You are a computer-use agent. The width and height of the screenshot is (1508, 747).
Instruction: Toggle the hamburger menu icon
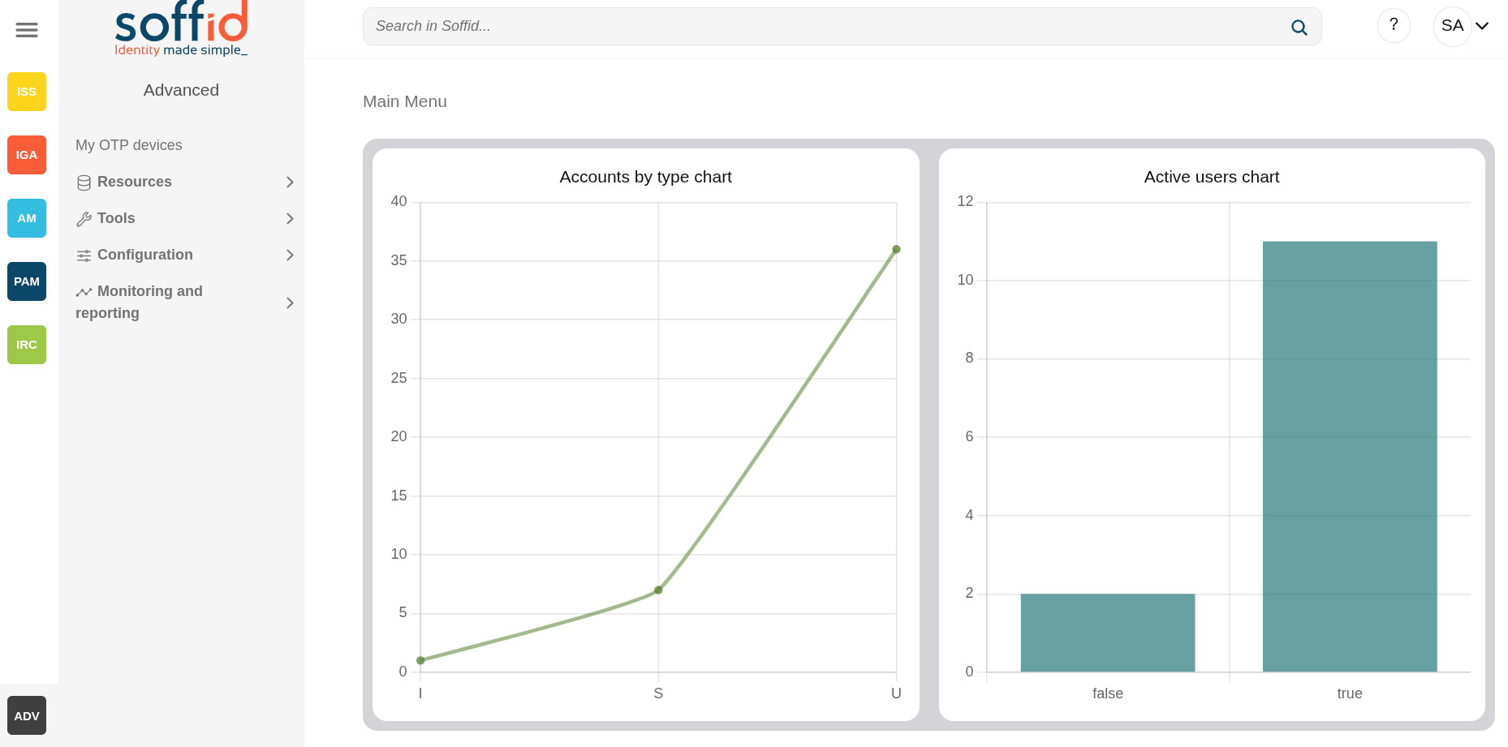(27, 30)
